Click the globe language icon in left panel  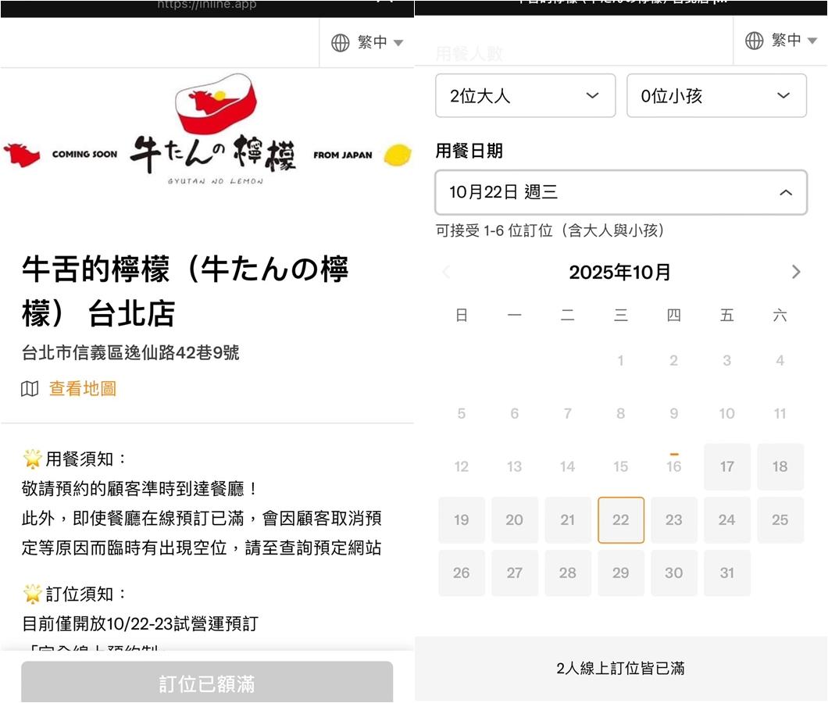340,42
